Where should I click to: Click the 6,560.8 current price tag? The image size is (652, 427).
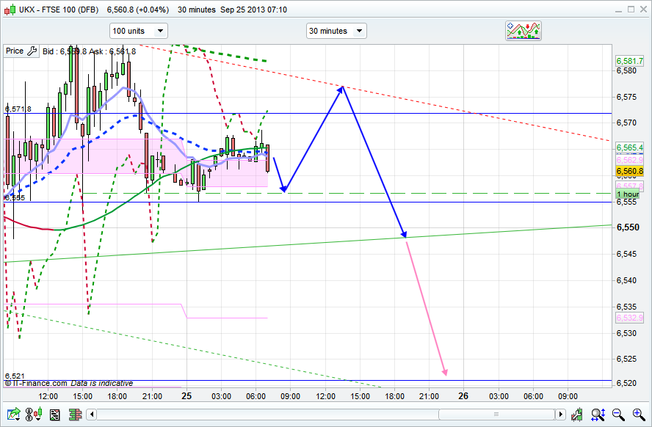pos(629,171)
